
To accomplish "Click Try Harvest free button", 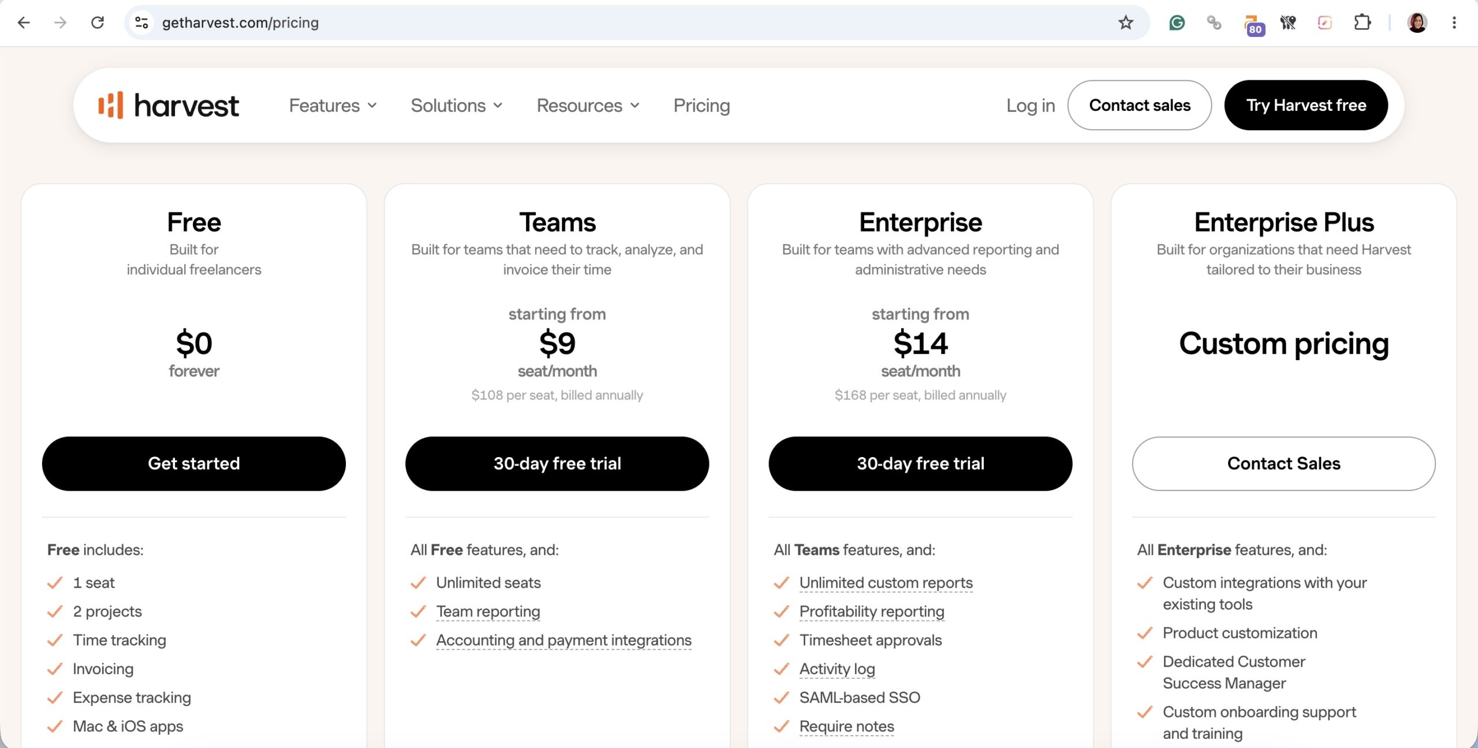I will click(x=1306, y=105).
